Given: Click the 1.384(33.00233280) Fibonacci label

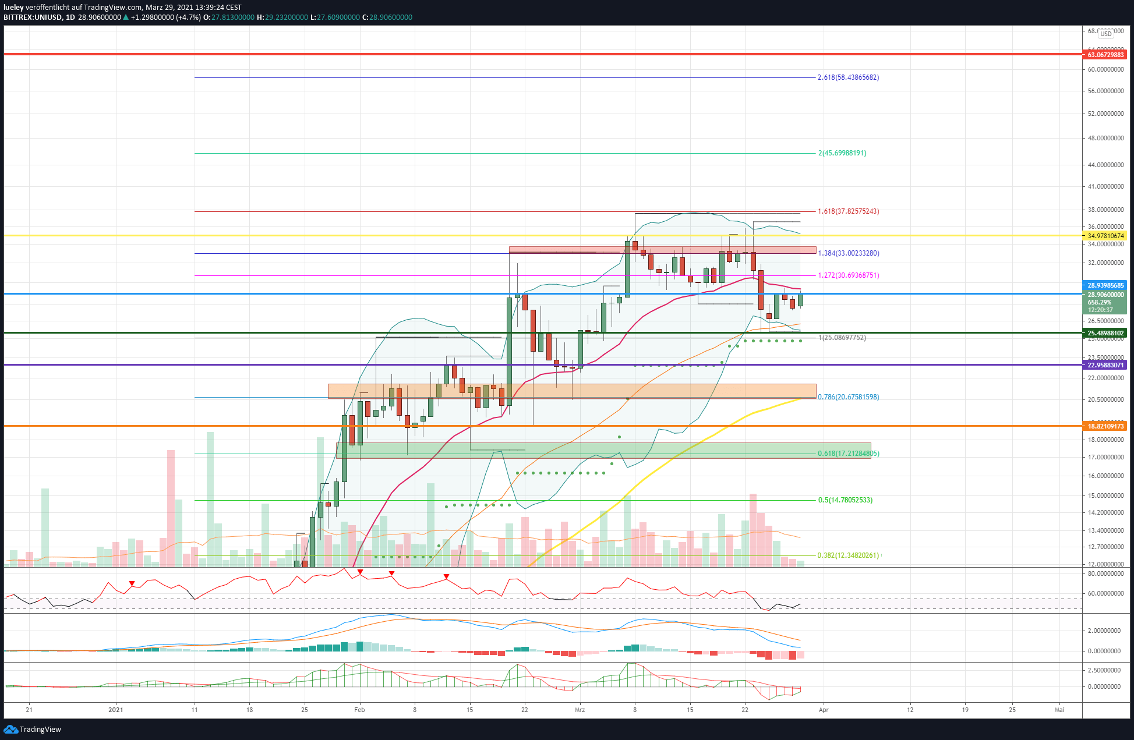Looking at the screenshot, I should pyautogui.click(x=848, y=253).
